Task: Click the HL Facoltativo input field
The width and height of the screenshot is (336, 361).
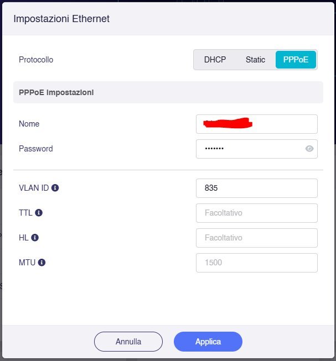Action: (x=257, y=238)
